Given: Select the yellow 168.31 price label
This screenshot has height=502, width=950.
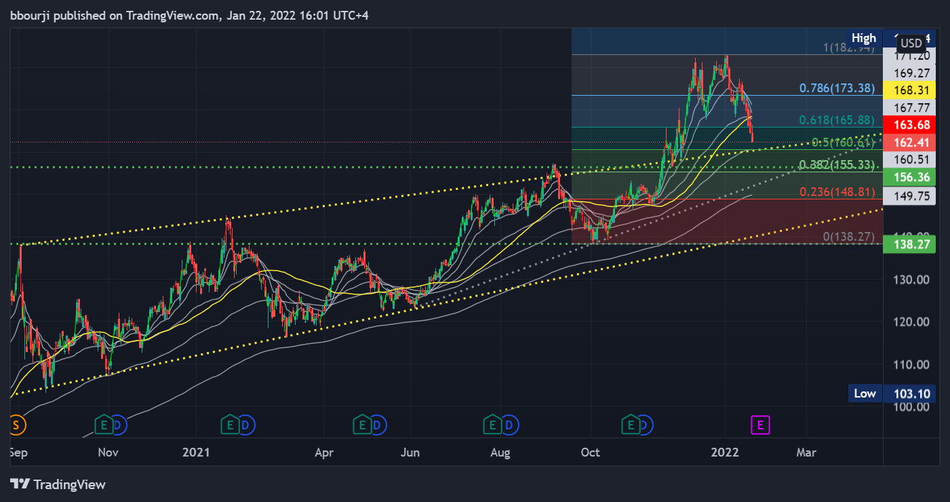Looking at the screenshot, I should (x=909, y=90).
